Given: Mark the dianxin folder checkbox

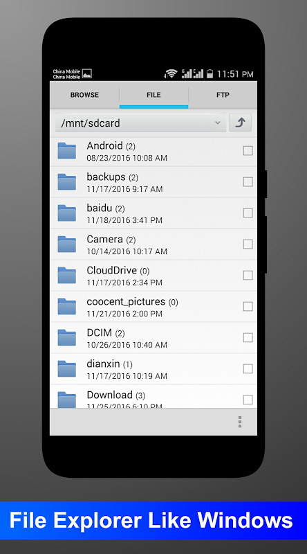Looking at the screenshot, I should coord(248,368).
